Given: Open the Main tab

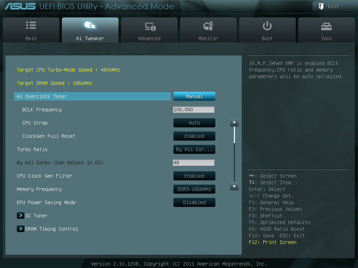Looking at the screenshot, I should coord(31,30).
